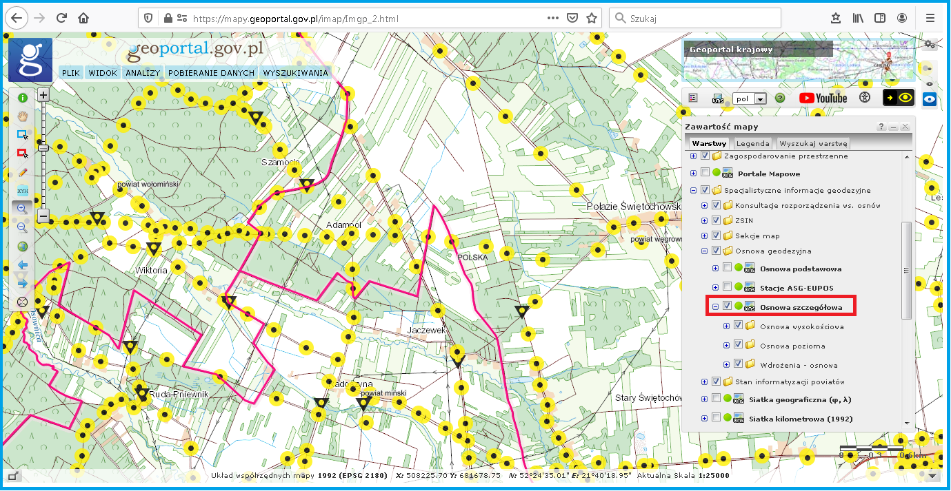Collapse Osnowa geodezyjna tree node
951x491 pixels.
[x=705, y=251]
